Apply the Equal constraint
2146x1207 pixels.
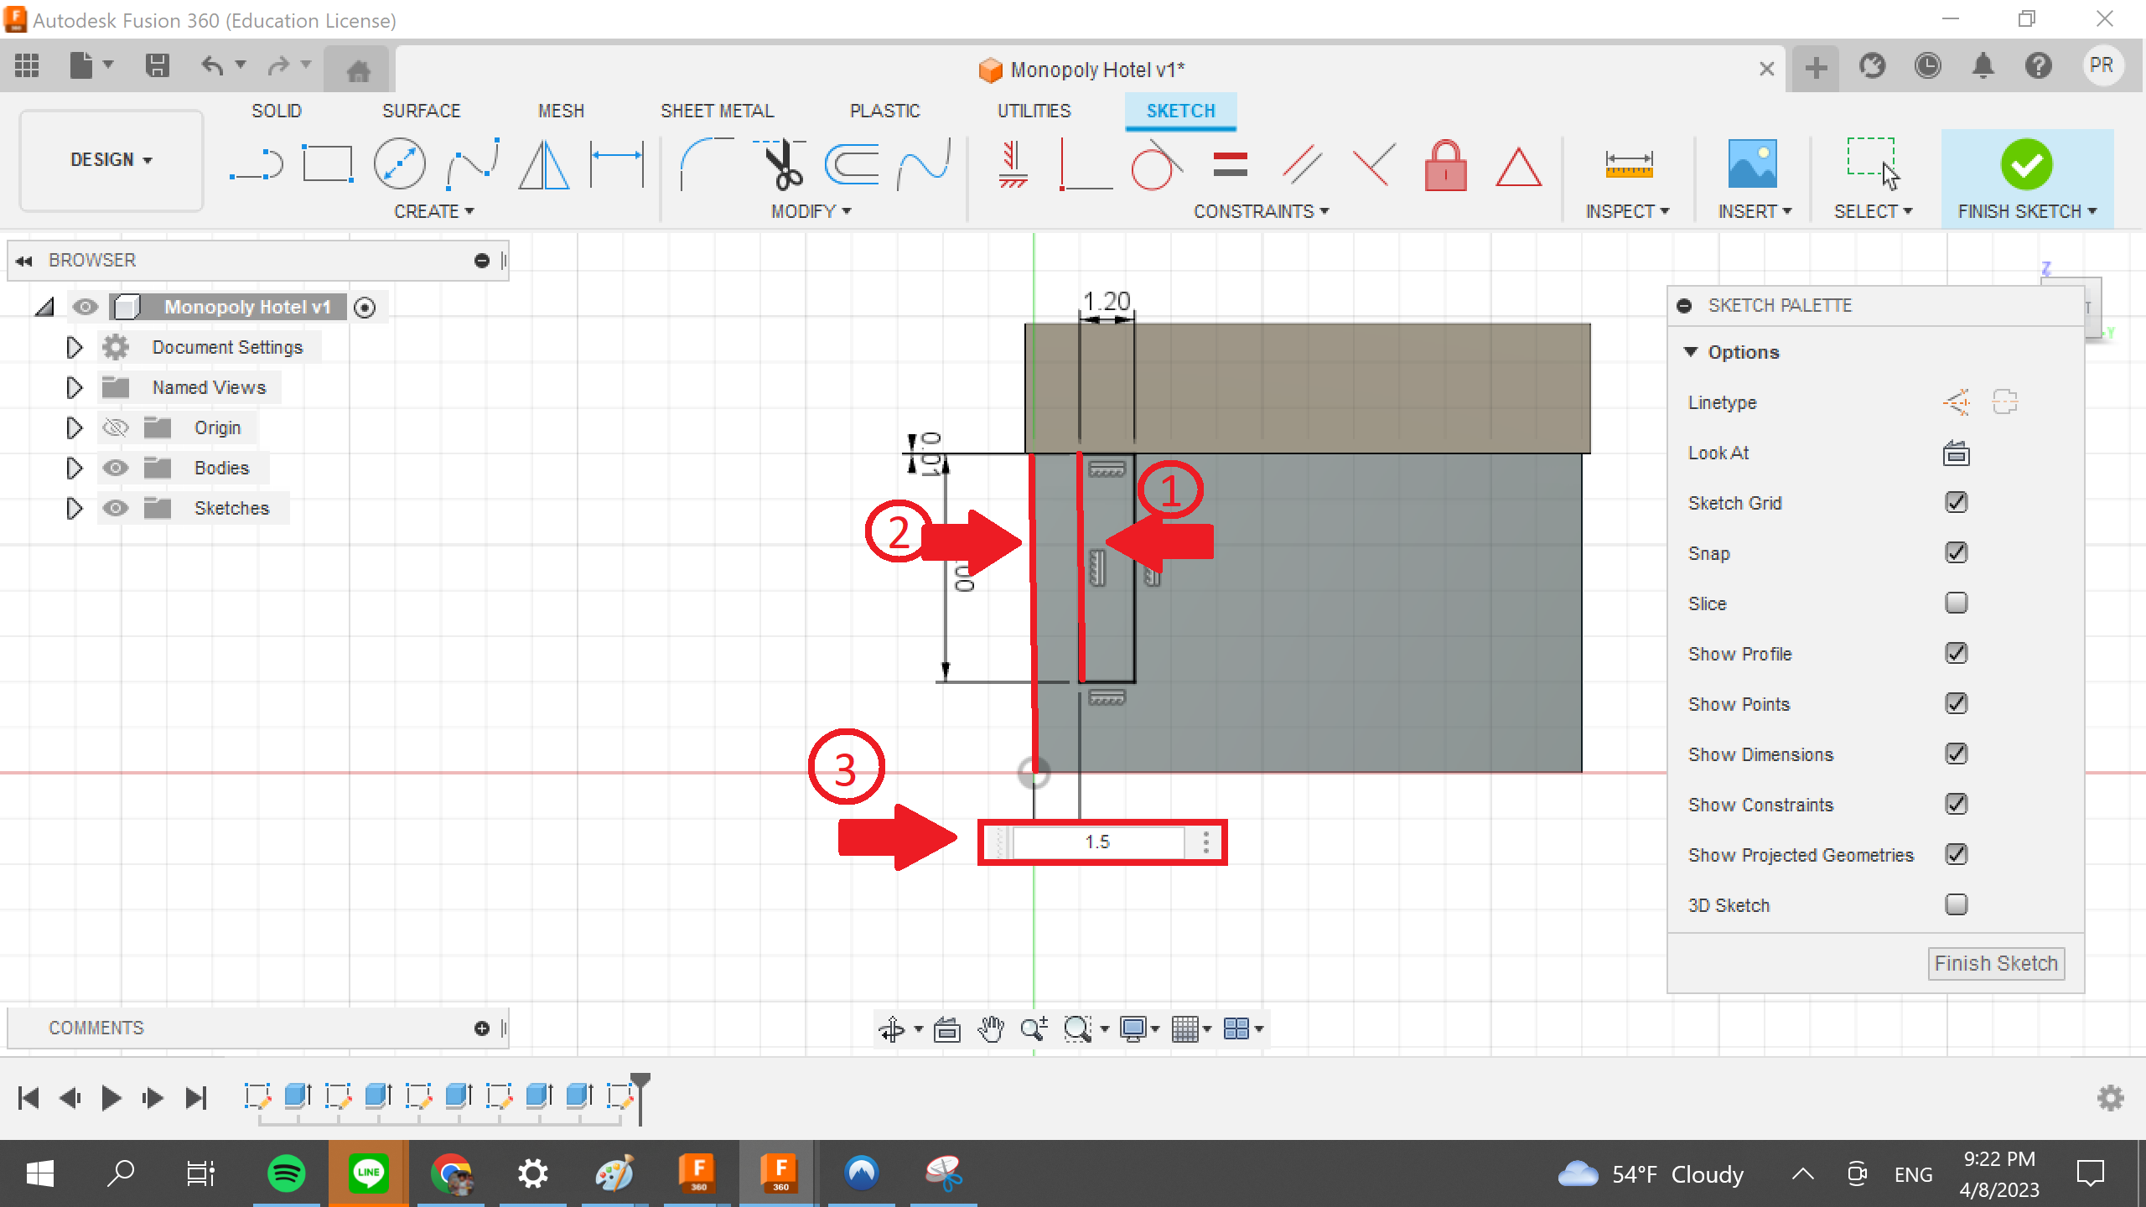tap(1232, 165)
